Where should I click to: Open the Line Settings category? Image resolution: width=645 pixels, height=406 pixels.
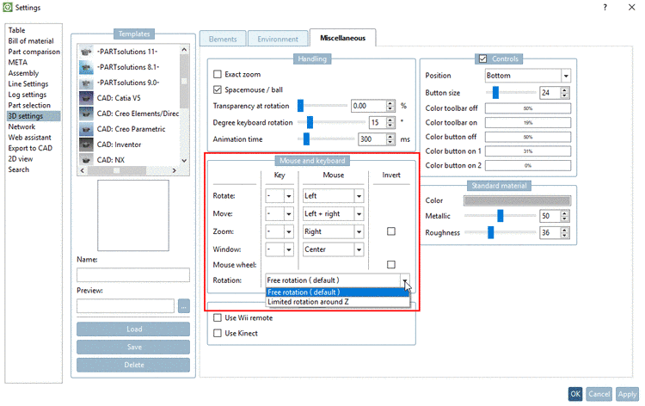(28, 84)
